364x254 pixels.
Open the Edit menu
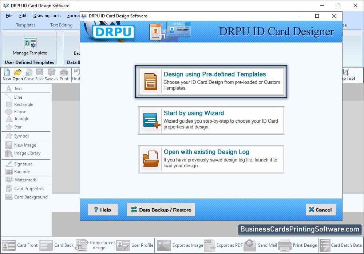23,16
